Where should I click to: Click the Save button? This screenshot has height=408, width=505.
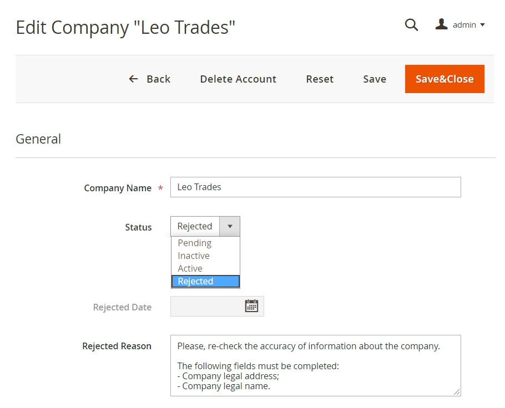point(375,79)
